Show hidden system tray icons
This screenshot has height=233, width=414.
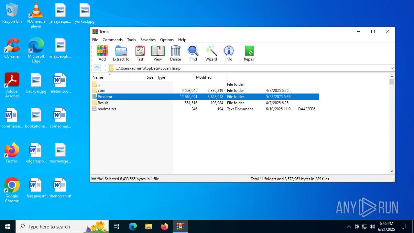coord(349,227)
